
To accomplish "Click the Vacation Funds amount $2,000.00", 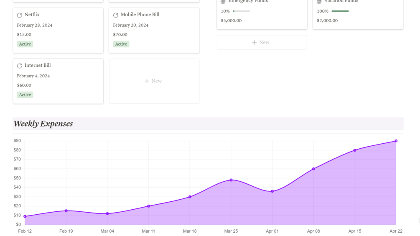I will [x=327, y=20].
